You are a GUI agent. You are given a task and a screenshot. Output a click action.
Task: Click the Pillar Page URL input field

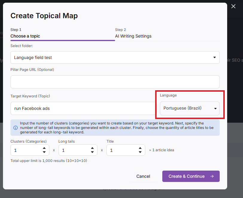115,82
